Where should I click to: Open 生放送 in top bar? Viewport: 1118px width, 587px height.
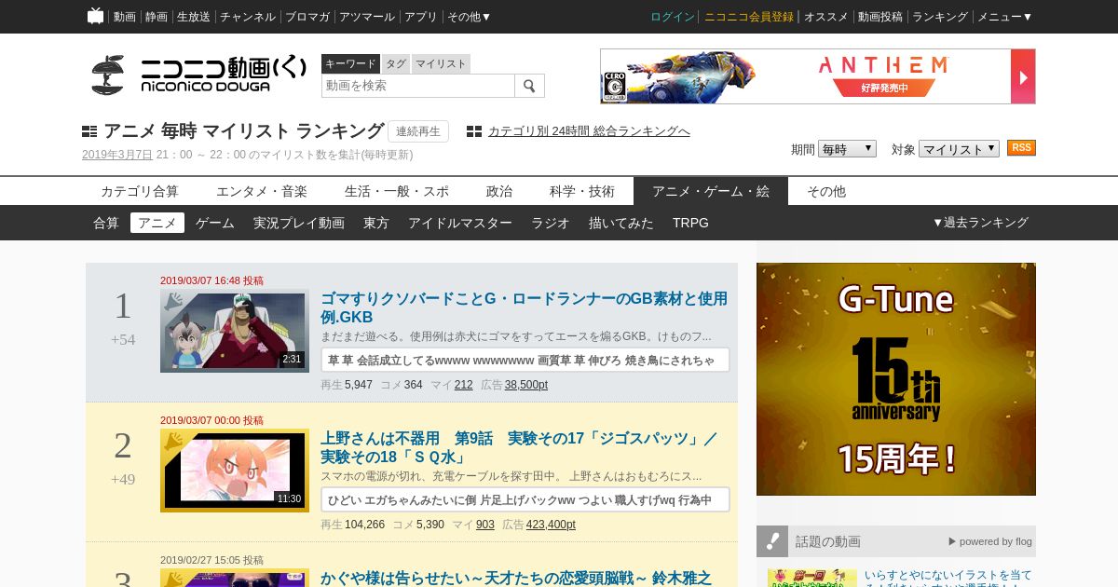pyautogui.click(x=194, y=17)
